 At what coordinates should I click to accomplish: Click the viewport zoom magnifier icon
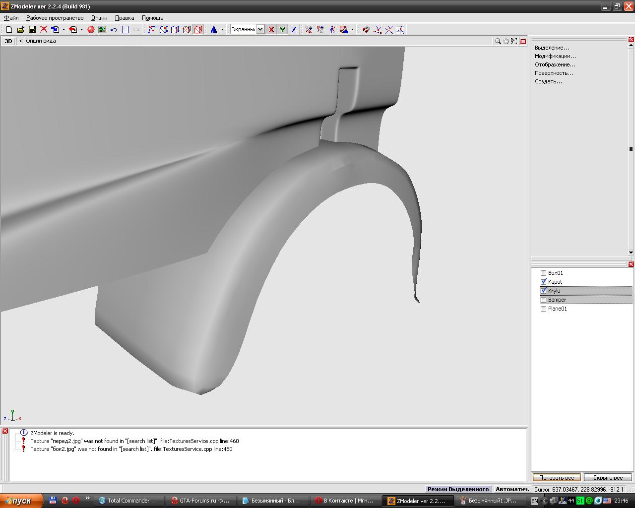click(x=498, y=41)
